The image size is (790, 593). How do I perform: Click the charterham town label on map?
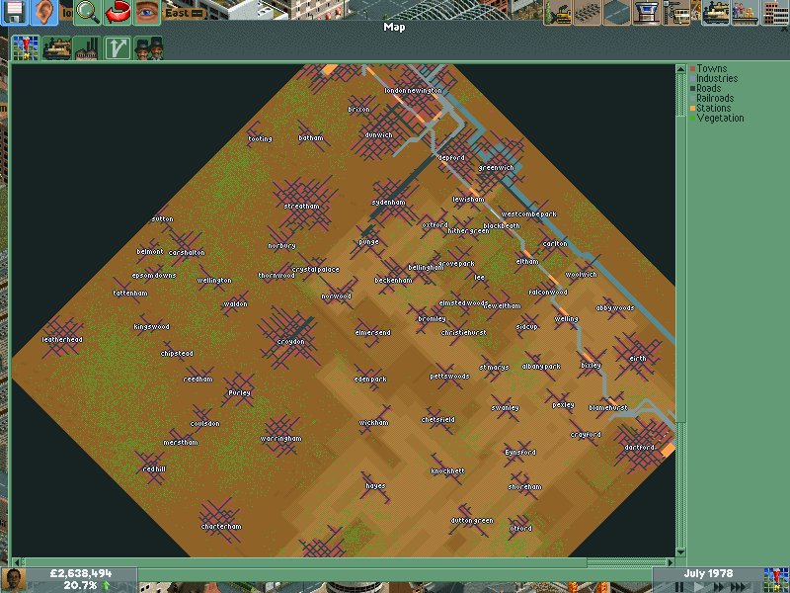[221, 527]
